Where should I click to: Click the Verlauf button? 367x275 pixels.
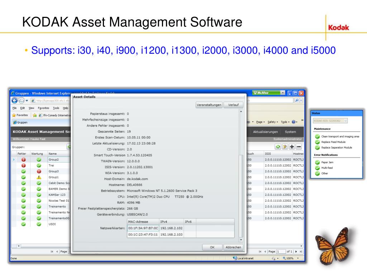tap(233, 105)
